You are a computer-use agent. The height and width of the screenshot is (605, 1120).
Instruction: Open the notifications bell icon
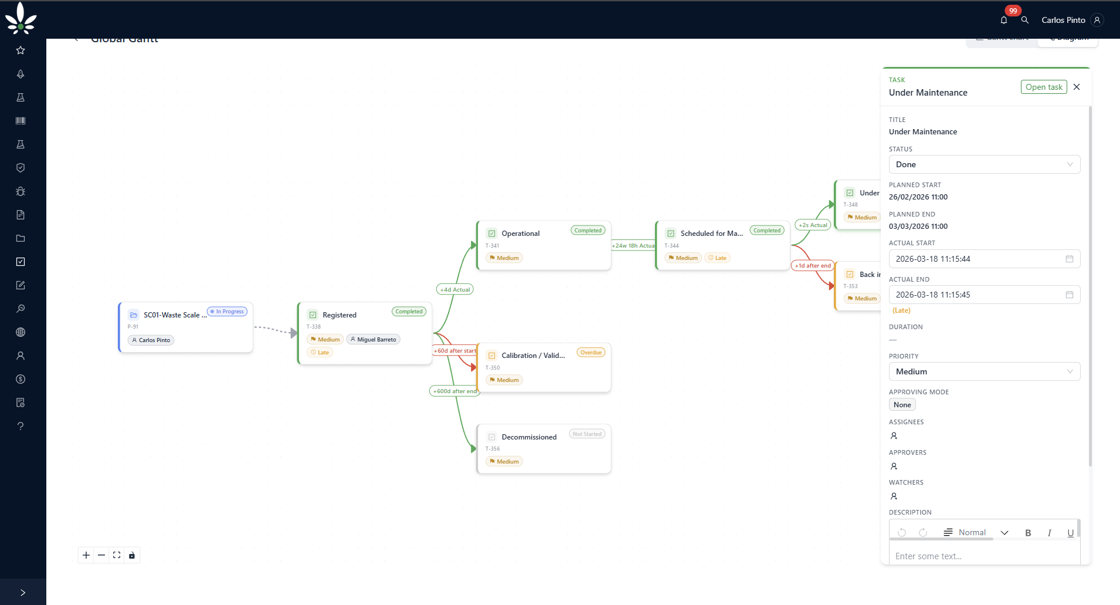pyautogui.click(x=1003, y=20)
